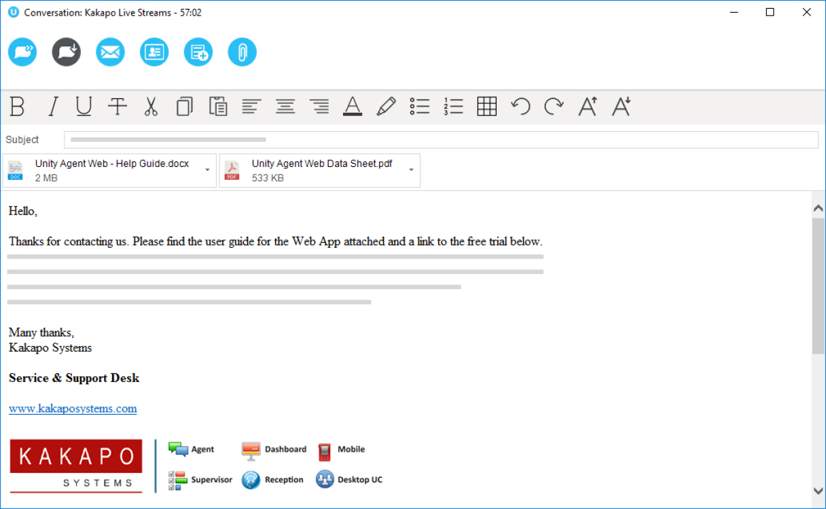This screenshot has height=509, width=826.
Task: Expand Help Guide.docx attachment dropdown
Action: (x=207, y=170)
